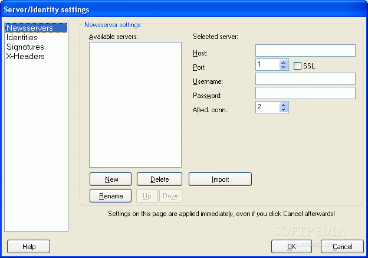
Task: Click the Host input field
Action: 305,51
